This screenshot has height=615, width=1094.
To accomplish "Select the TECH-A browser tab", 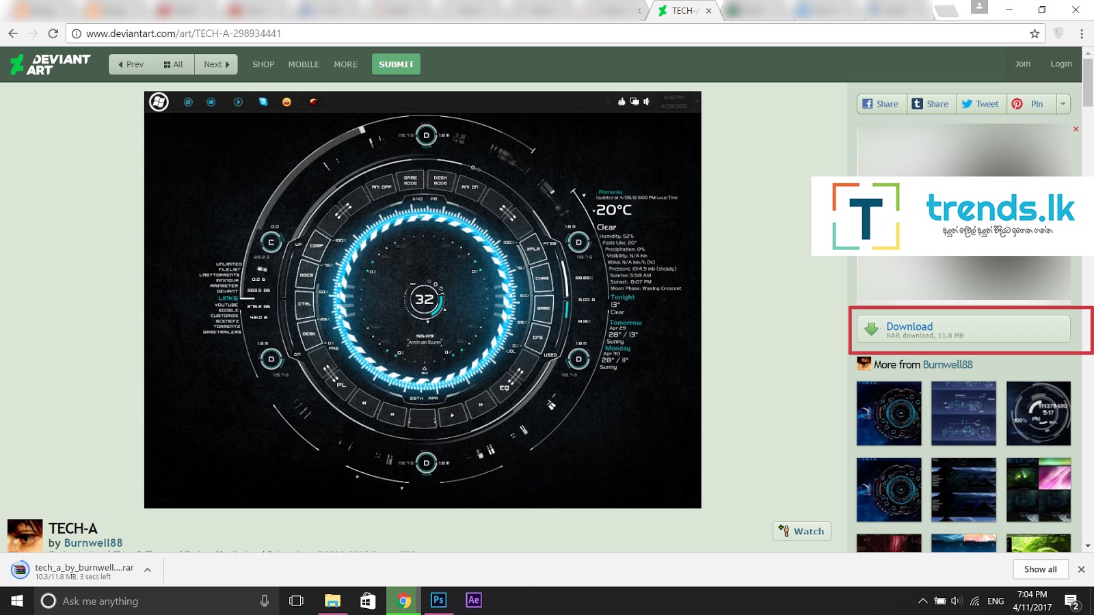I will [x=684, y=11].
